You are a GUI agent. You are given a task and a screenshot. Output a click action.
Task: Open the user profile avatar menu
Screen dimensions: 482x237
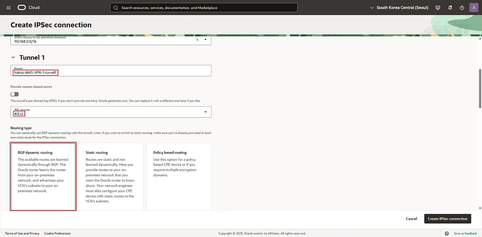click(474, 8)
